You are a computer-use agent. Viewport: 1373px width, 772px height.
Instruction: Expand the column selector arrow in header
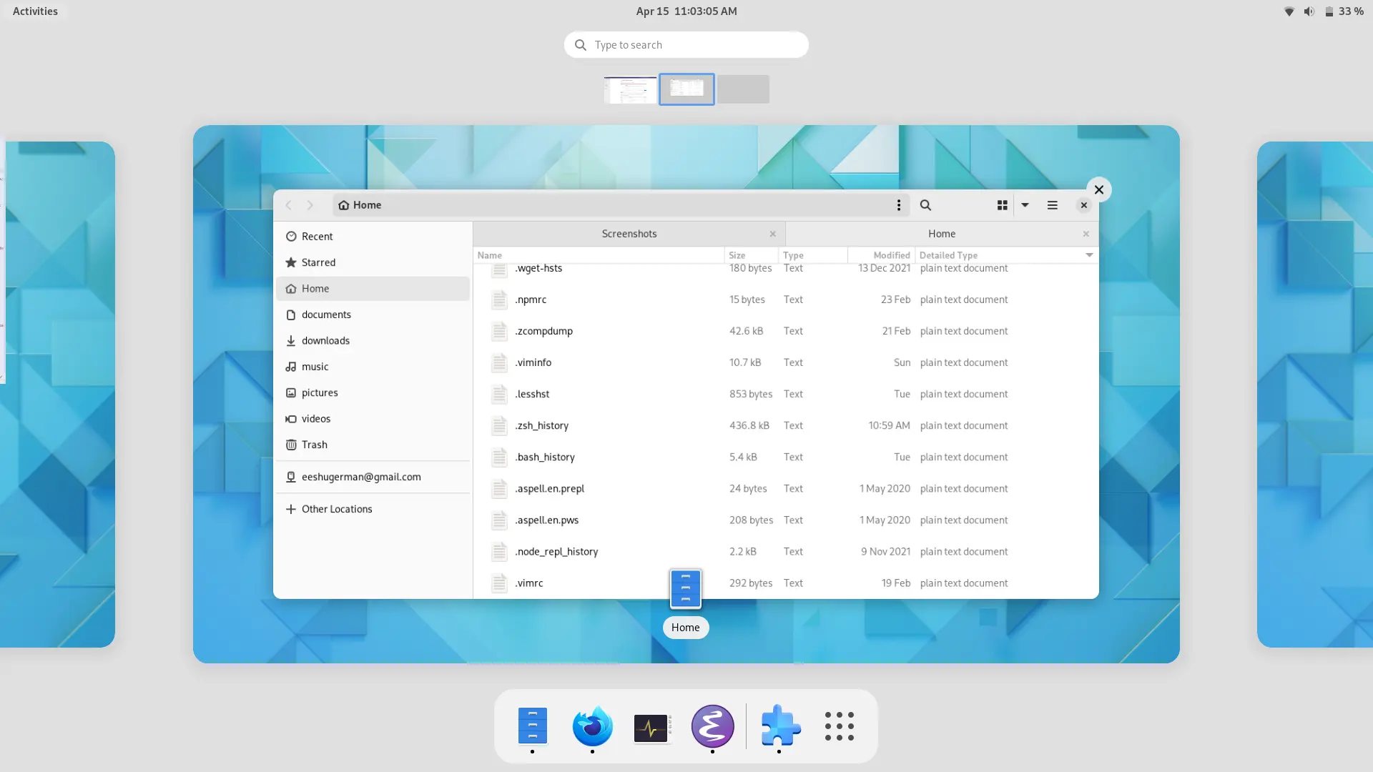click(x=1089, y=255)
